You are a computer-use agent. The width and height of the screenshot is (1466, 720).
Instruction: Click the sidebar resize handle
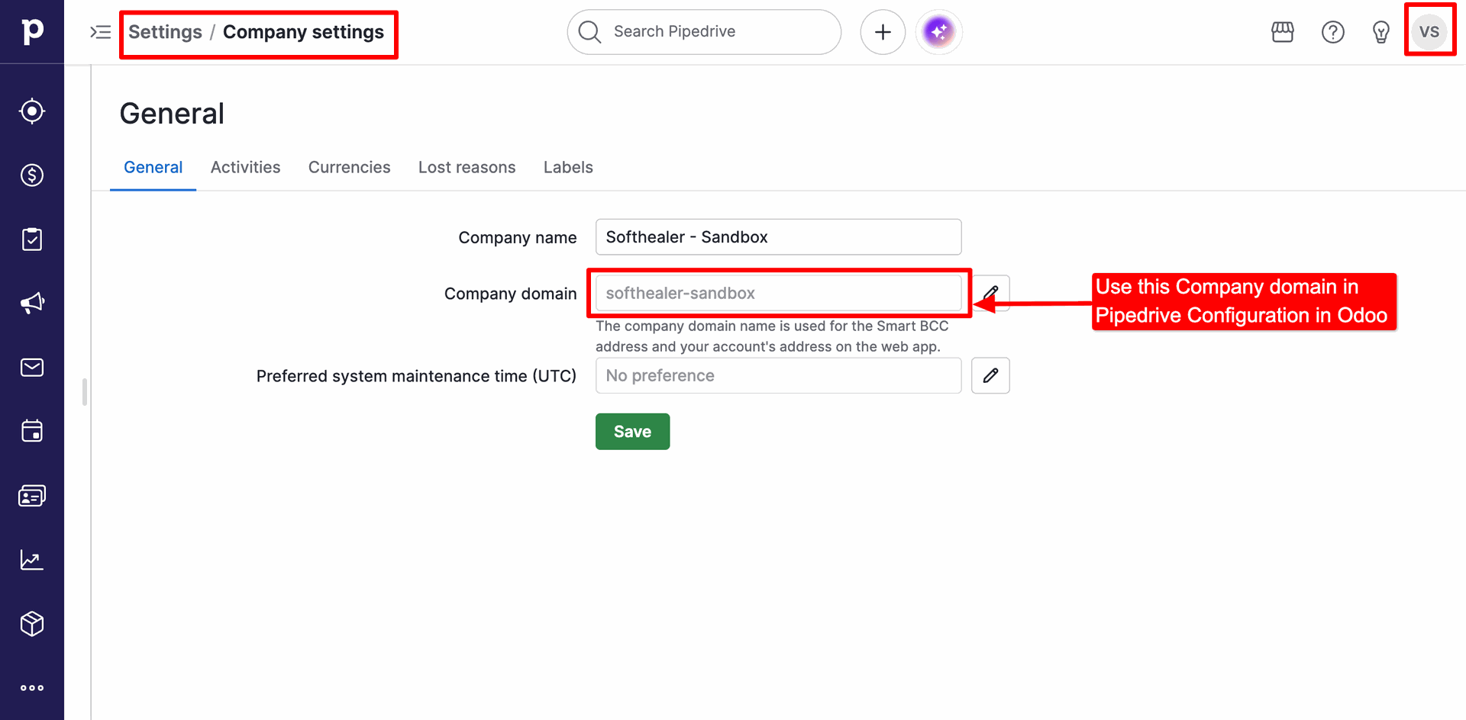[x=84, y=392]
